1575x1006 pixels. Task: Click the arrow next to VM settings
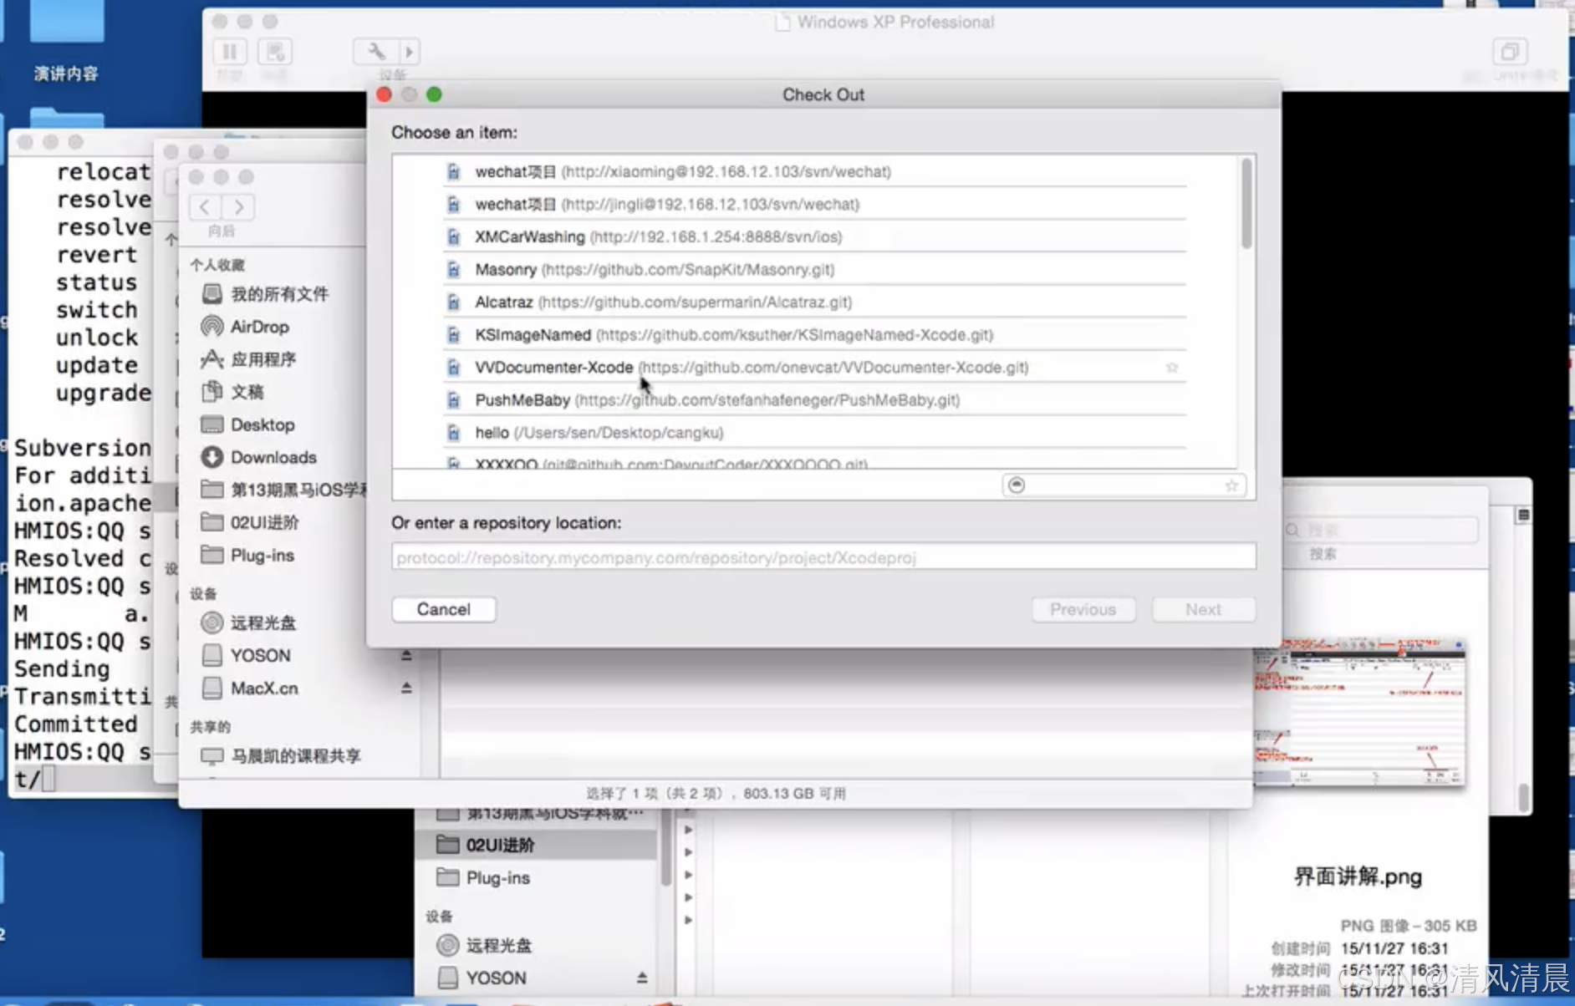point(409,52)
